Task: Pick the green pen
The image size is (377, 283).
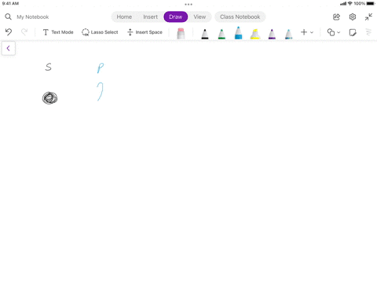Action: click(x=221, y=34)
